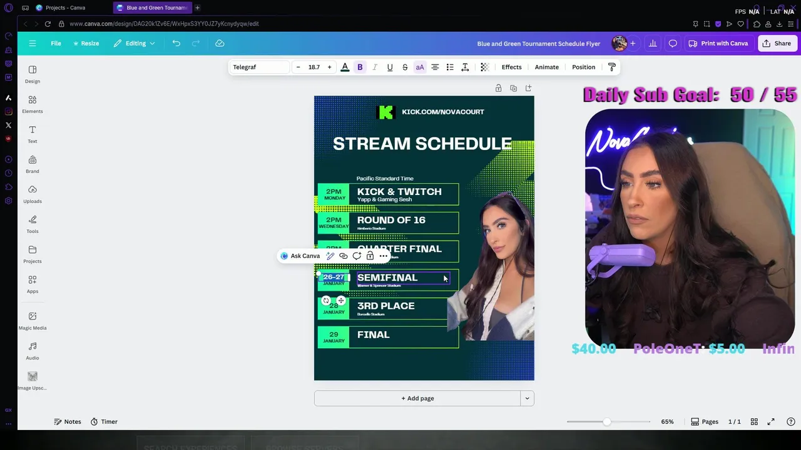Open the Audio panel

tap(33, 351)
